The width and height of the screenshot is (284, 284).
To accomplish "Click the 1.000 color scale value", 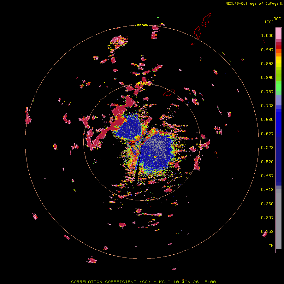I will click(x=267, y=35).
